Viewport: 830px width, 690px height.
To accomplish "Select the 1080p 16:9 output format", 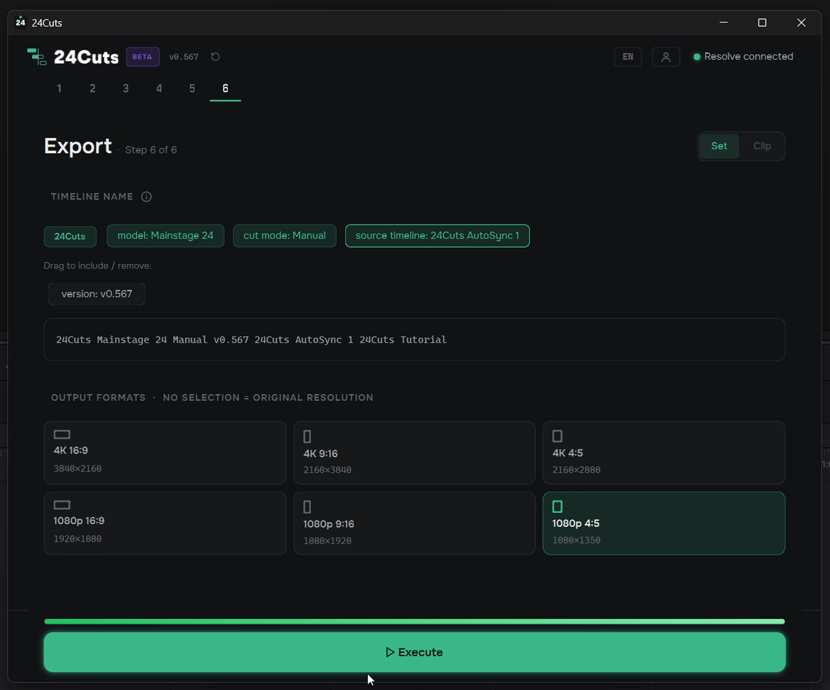I will pyautogui.click(x=165, y=523).
